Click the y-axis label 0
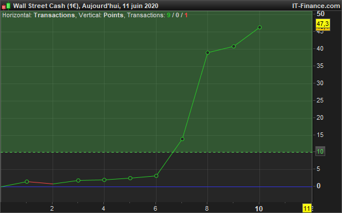Image resolution: width=342 pixels, height=213 pixels. click(318, 186)
